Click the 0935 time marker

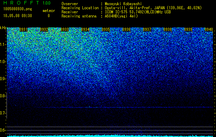pyautogui.click(x=106, y=29)
